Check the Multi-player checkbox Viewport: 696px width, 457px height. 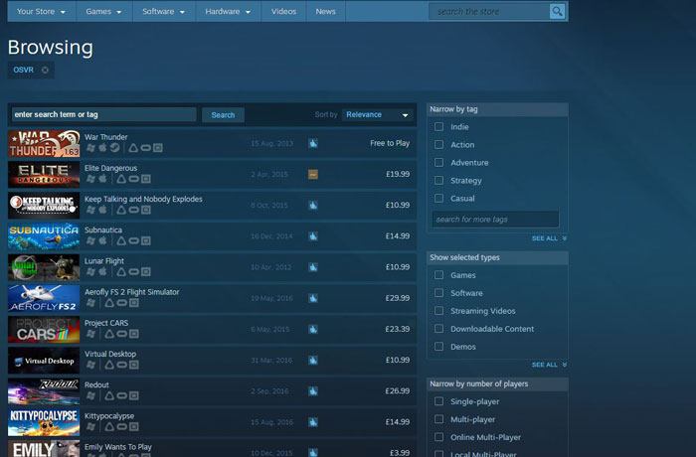[439, 419]
